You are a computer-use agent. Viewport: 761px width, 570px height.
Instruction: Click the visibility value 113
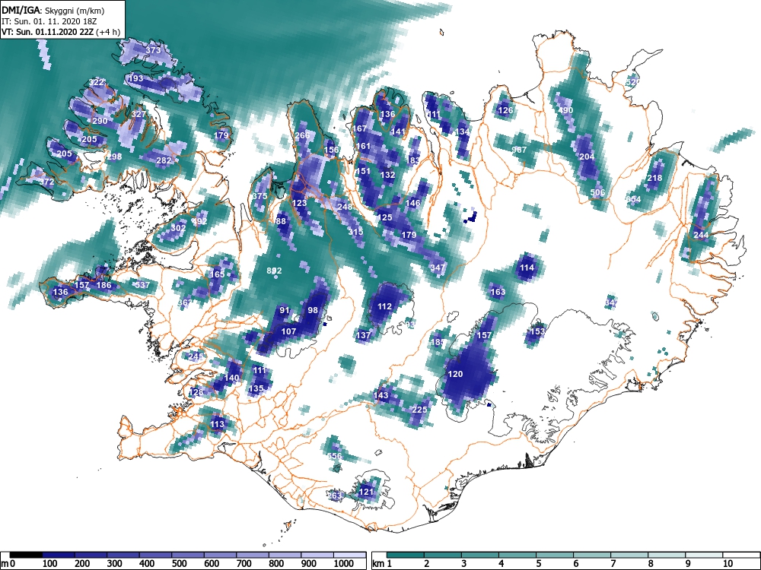[x=218, y=424]
